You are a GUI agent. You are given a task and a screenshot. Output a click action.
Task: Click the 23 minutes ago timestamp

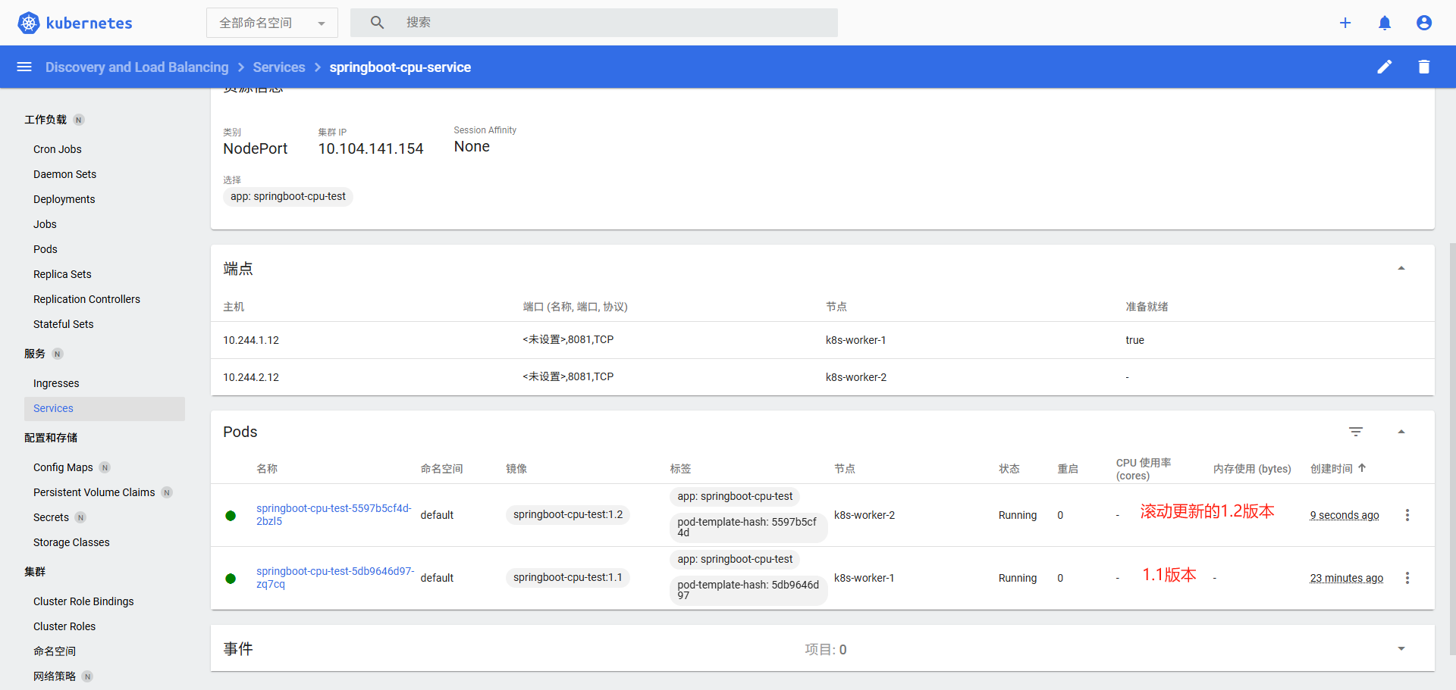1347,578
